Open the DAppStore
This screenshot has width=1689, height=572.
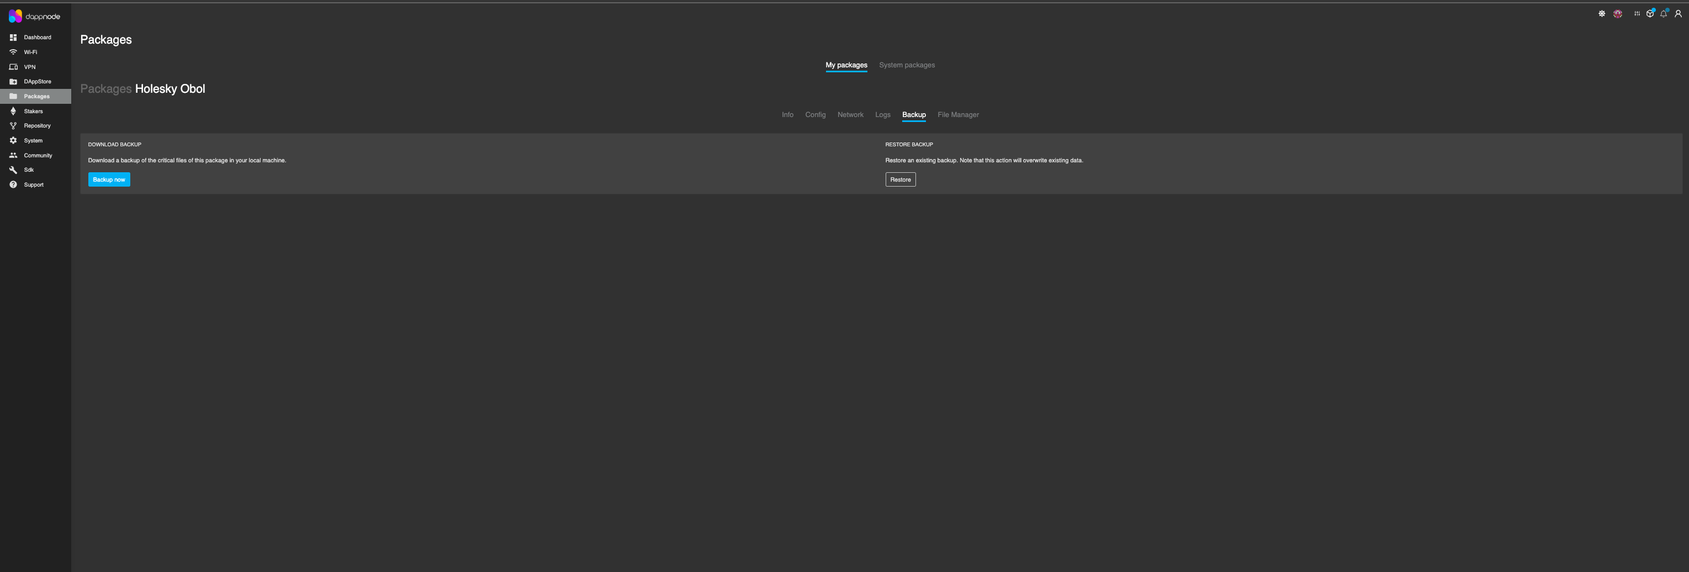pos(36,81)
